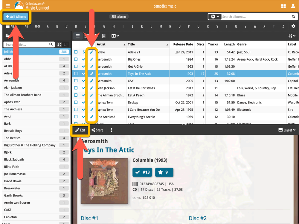
Task: Check the checkbox for Big Ones
Action: point(76,59)
